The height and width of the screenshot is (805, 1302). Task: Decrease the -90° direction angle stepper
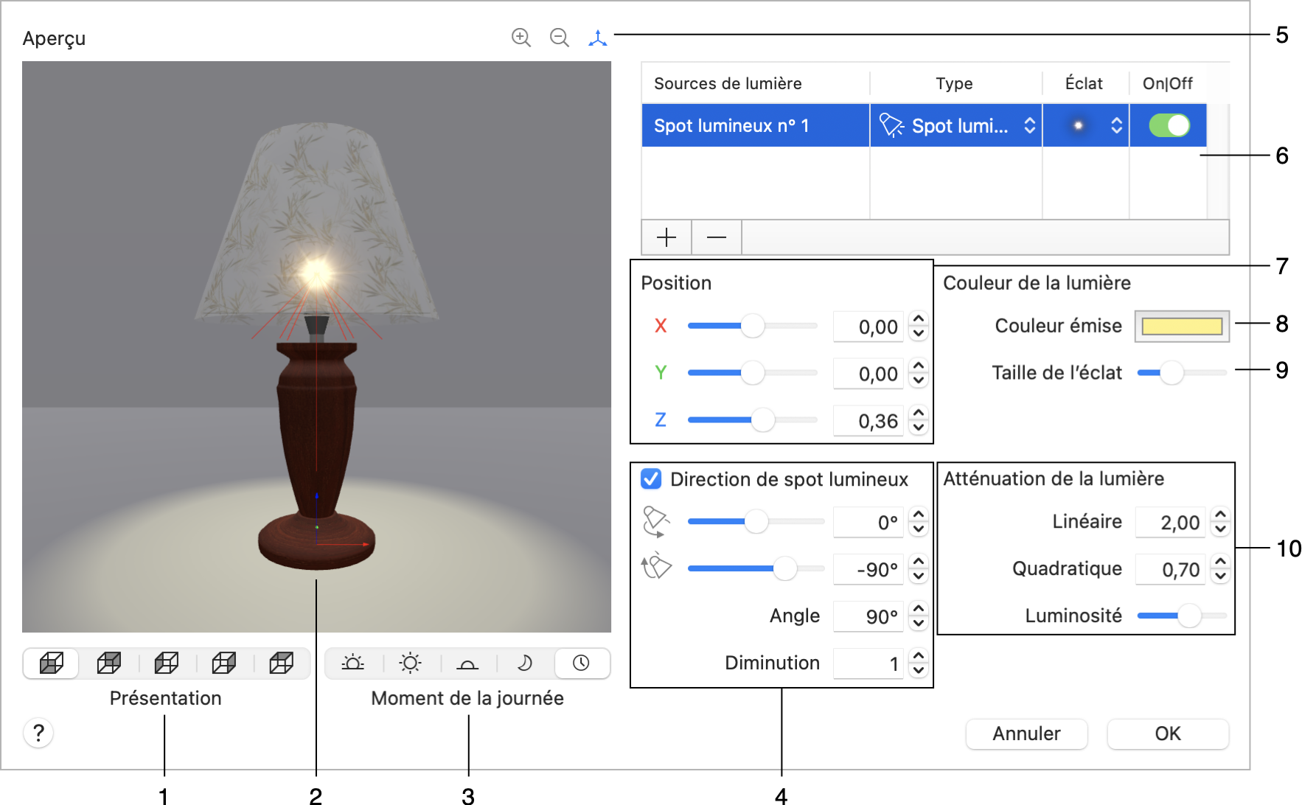coord(918,576)
